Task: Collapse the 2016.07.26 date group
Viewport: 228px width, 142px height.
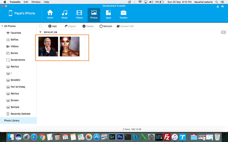Action: [40, 32]
